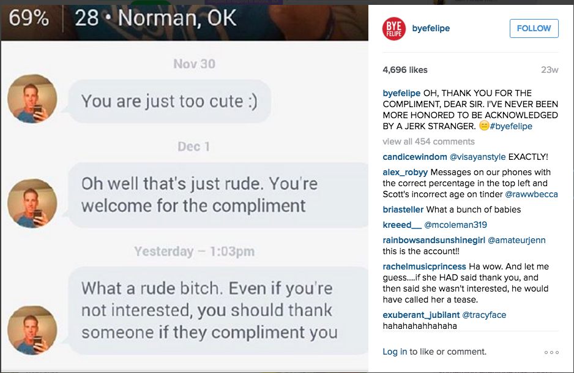Open rachelmusicprincess's profile
Image resolution: width=574 pixels, height=373 pixels.
tap(424, 266)
